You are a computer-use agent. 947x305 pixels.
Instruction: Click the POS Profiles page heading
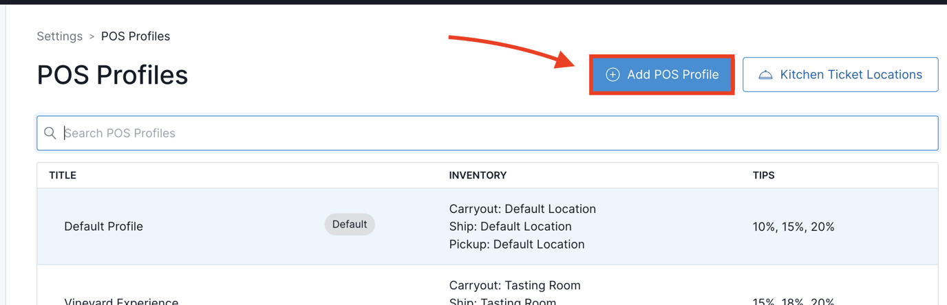[x=112, y=75]
